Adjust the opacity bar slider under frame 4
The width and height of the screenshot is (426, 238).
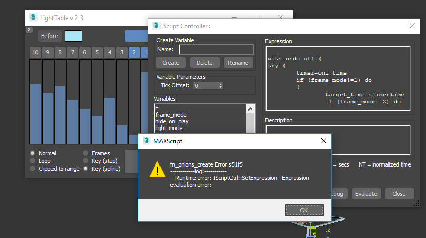(110, 102)
